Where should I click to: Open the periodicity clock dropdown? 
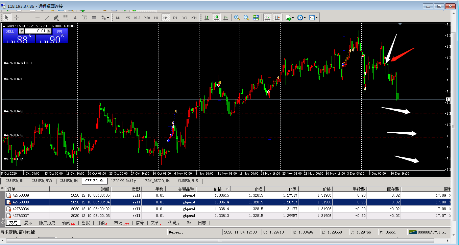[301, 18]
